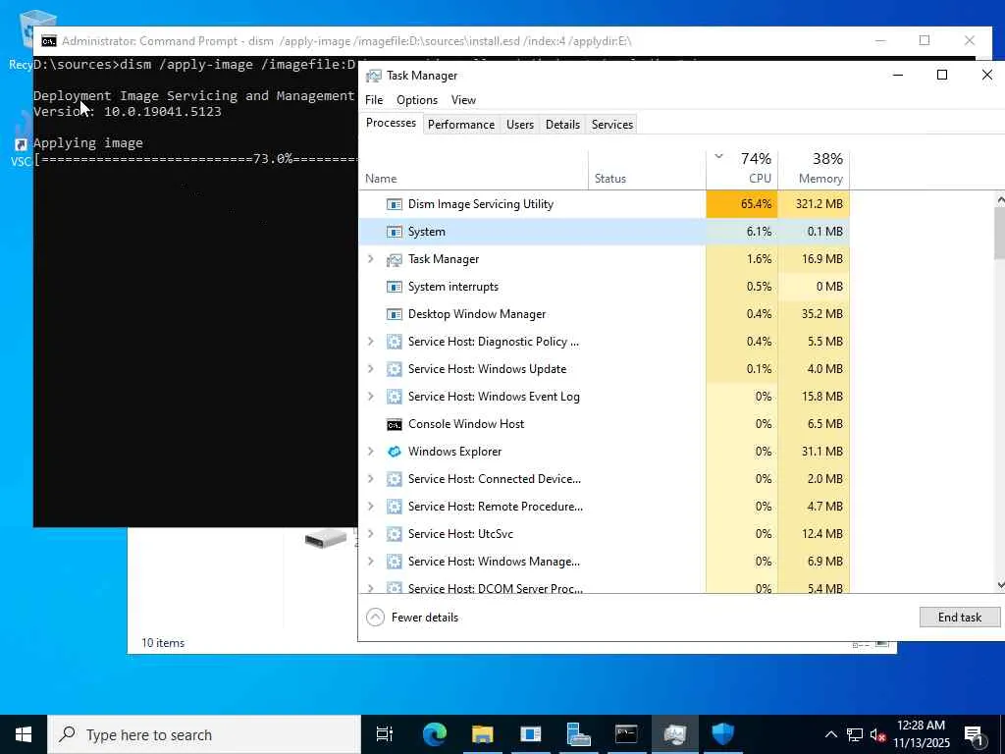Expand Service Host: UtcSvc group
1005x754 pixels.
click(x=370, y=535)
